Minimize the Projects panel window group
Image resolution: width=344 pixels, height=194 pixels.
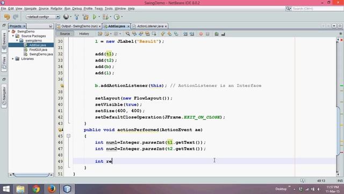point(51,26)
